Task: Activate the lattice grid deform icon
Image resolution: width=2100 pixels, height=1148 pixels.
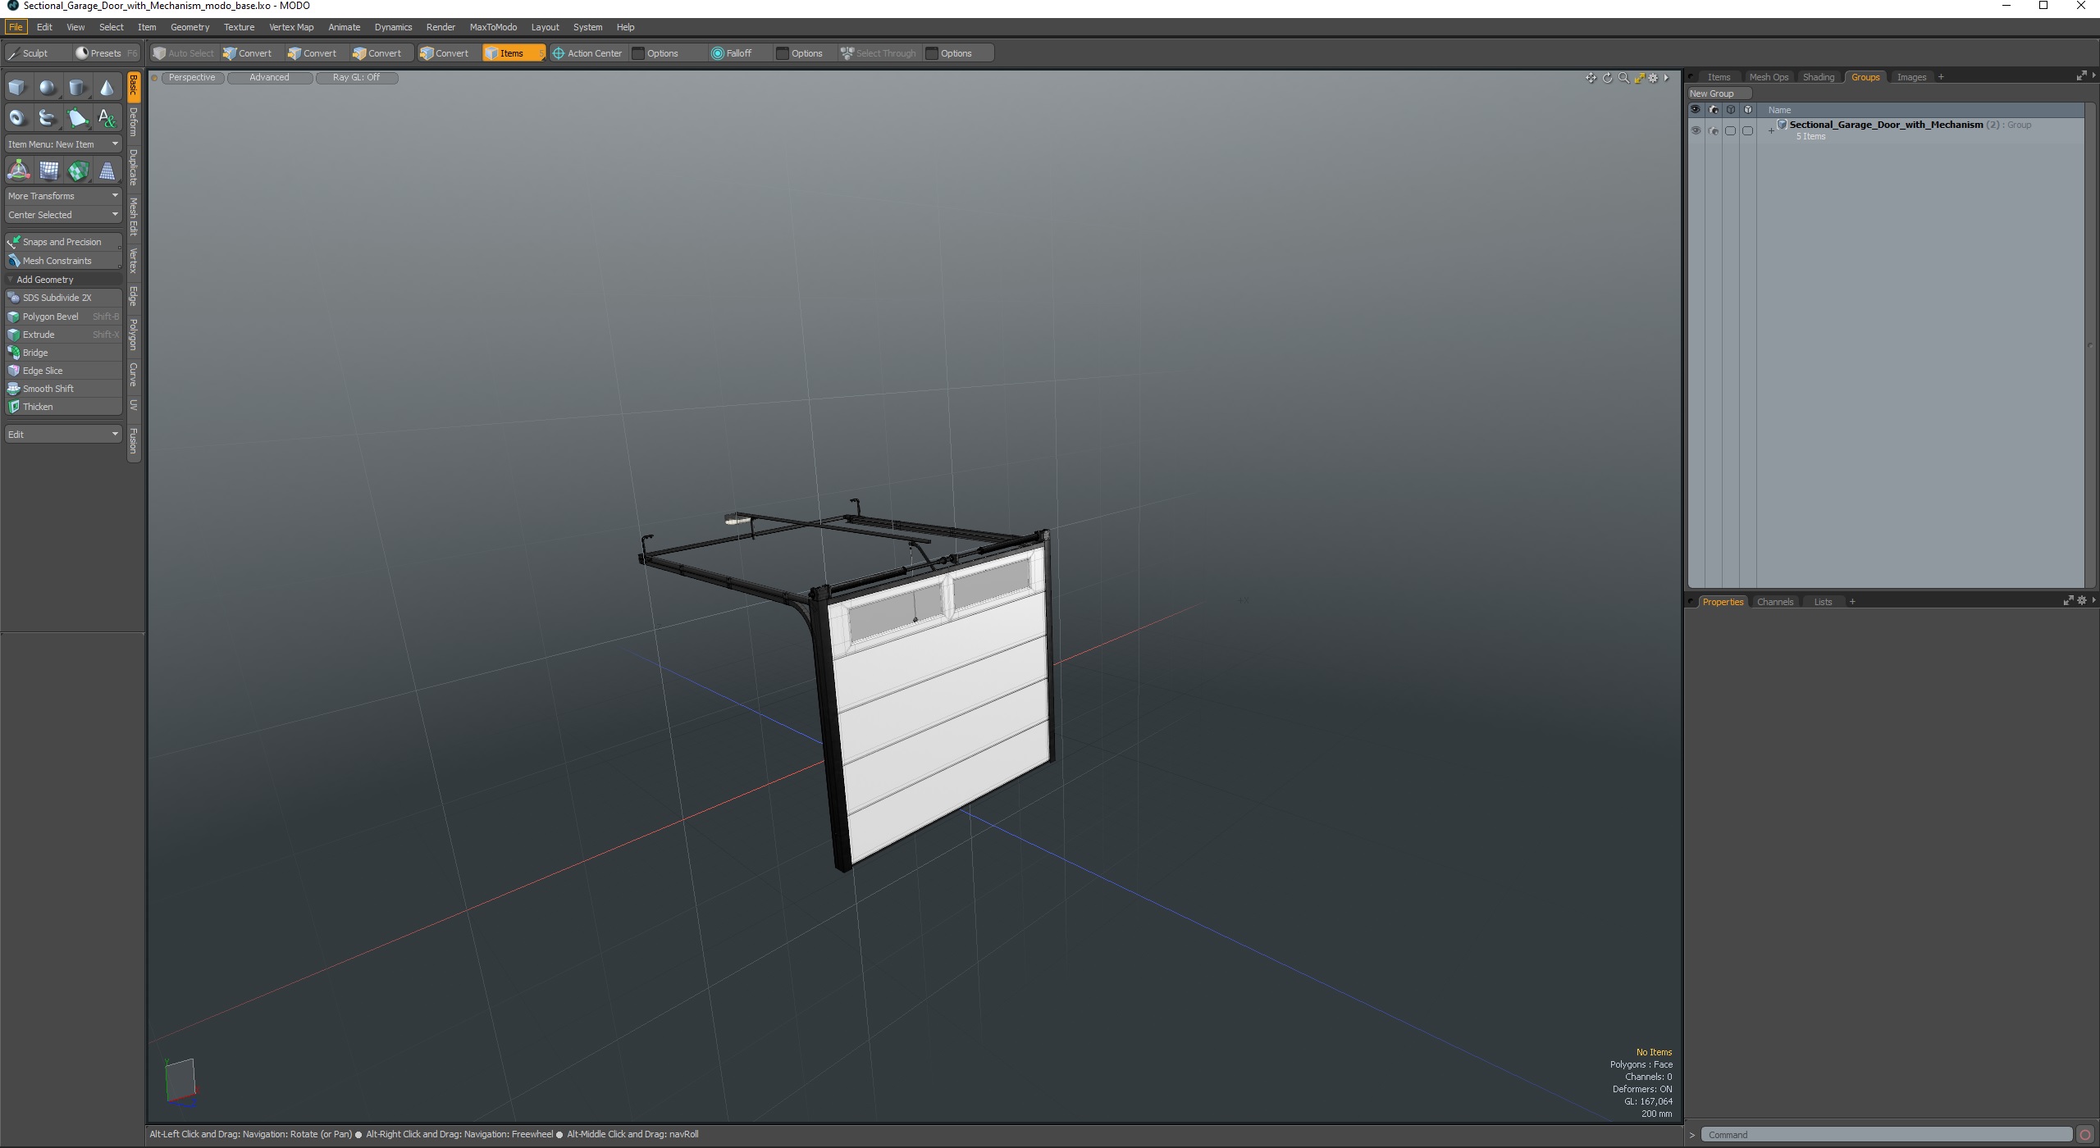Action: coord(48,171)
